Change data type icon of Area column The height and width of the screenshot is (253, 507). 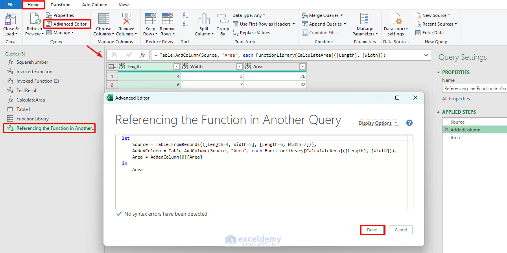click(x=248, y=66)
